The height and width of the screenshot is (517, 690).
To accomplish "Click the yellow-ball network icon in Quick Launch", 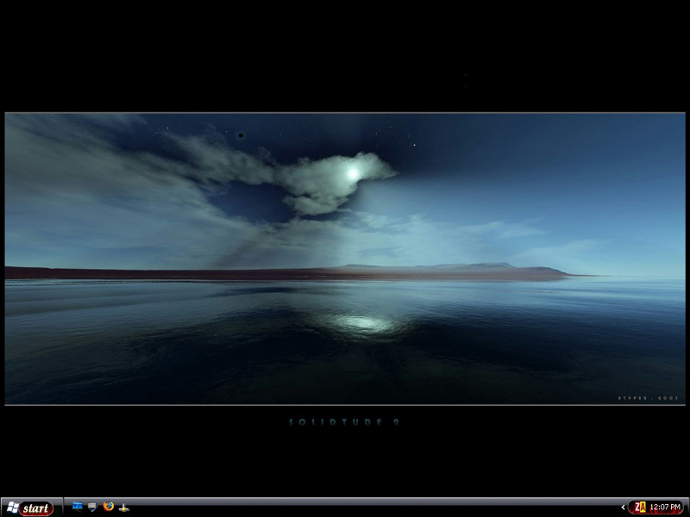I will pos(123,508).
